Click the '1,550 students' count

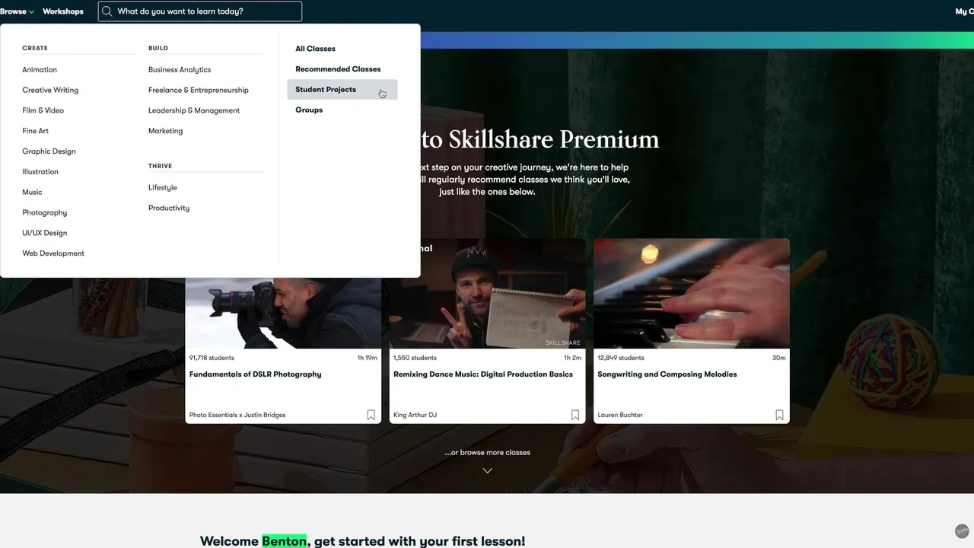[x=415, y=358]
